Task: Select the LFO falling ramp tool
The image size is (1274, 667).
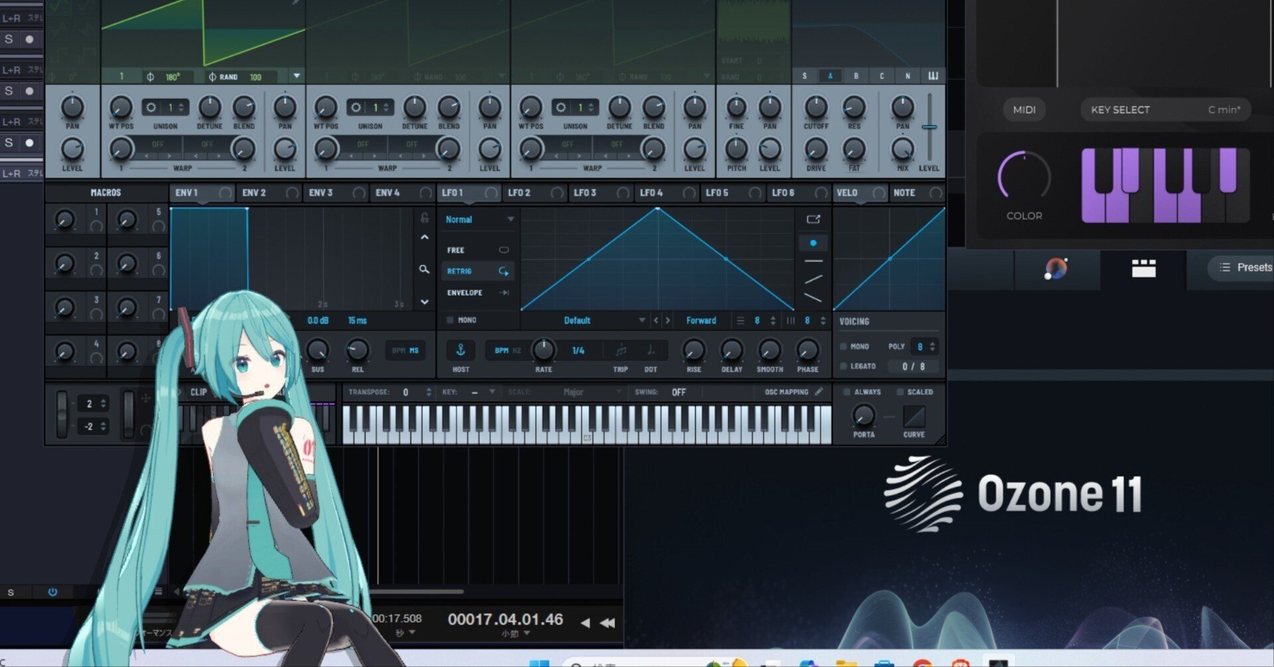Action: 813,297
